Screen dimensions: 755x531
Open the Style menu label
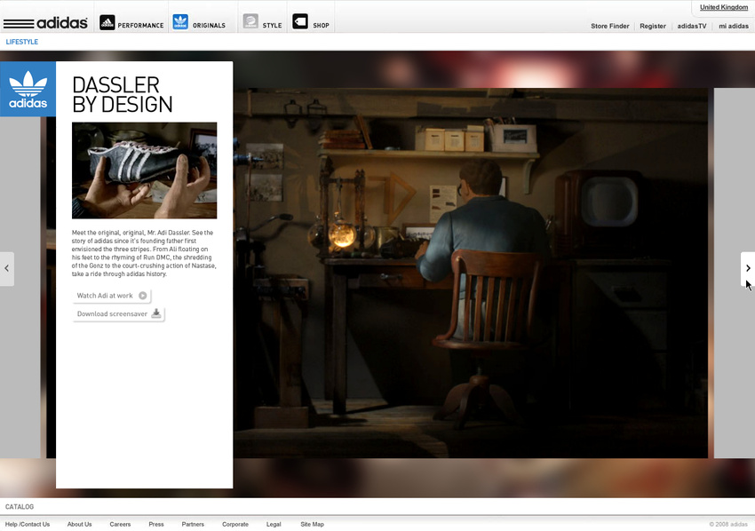coord(272,26)
